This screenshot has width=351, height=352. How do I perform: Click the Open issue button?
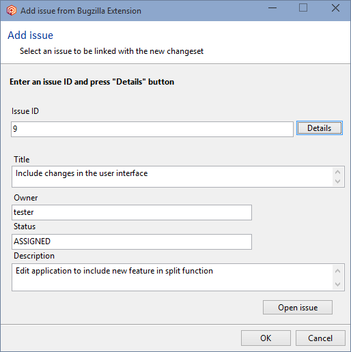tap(298, 308)
